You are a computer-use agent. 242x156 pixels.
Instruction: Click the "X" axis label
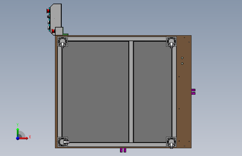30,137
